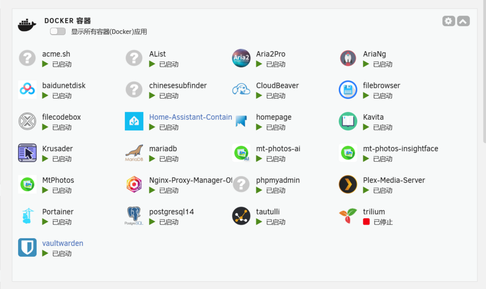Open the Home-Assistant-Container link
This screenshot has height=289, width=486.
[191, 117]
